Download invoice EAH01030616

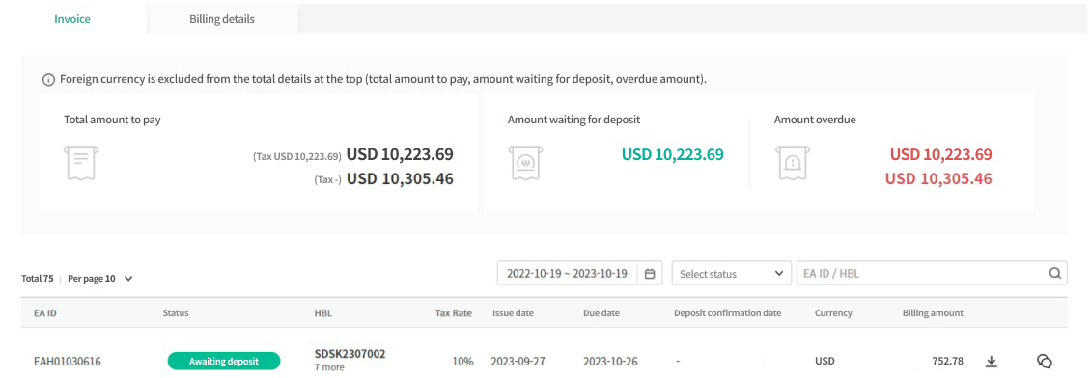click(x=992, y=361)
